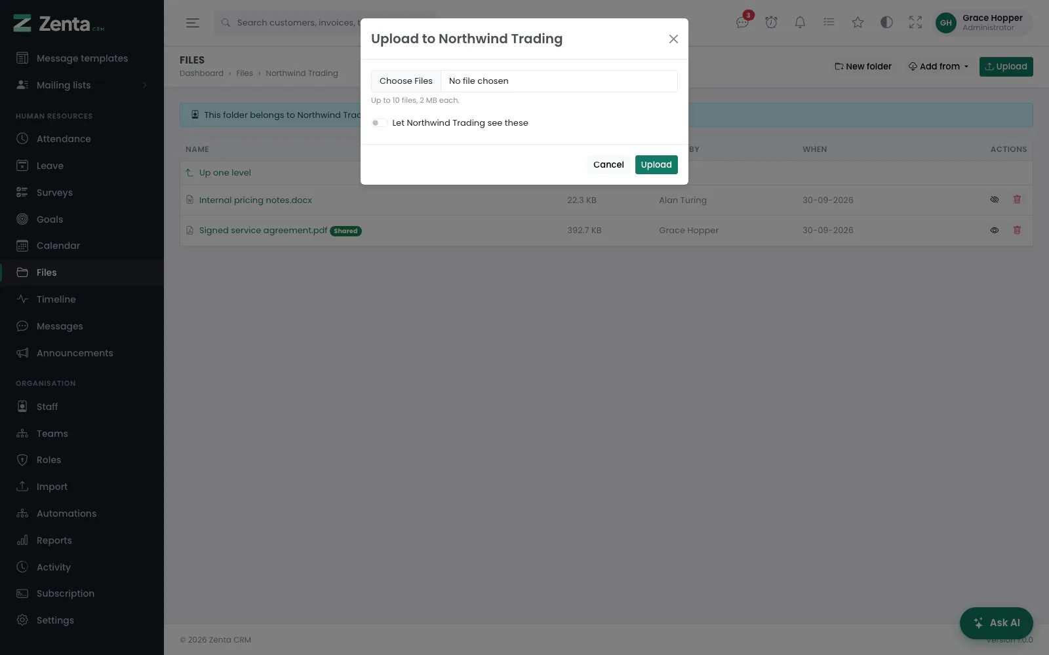Open Announcements in the sidebar
1049x655 pixels.
coord(82,353)
